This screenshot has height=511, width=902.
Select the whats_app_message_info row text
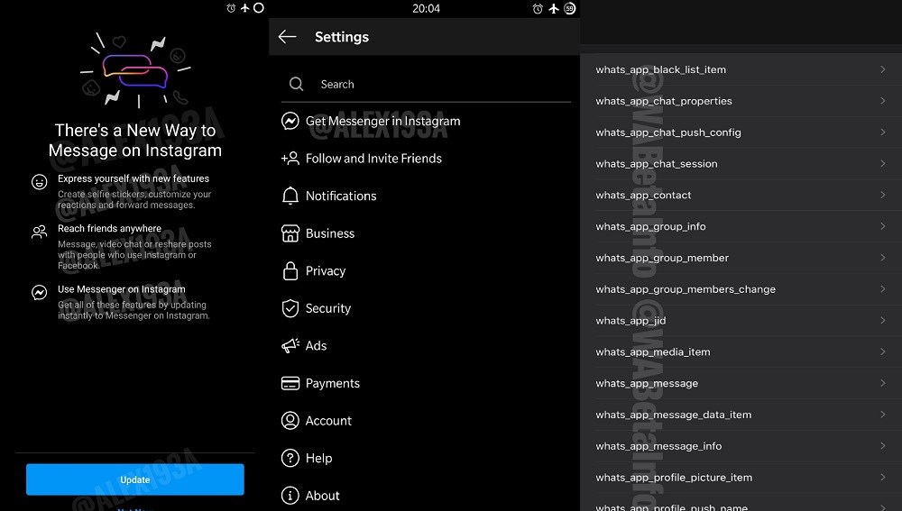click(x=658, y=446)
